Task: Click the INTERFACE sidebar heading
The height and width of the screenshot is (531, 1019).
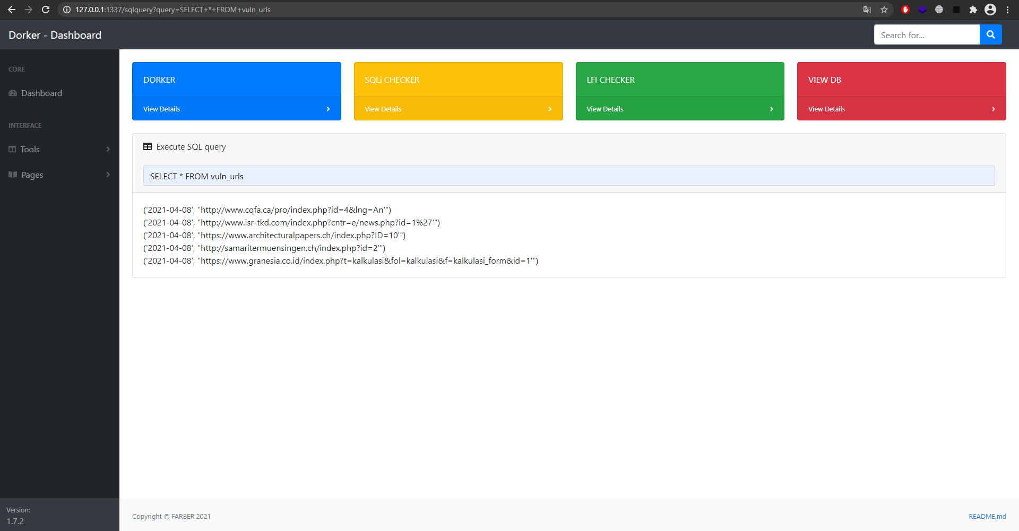Action: [x=25, y=126]
